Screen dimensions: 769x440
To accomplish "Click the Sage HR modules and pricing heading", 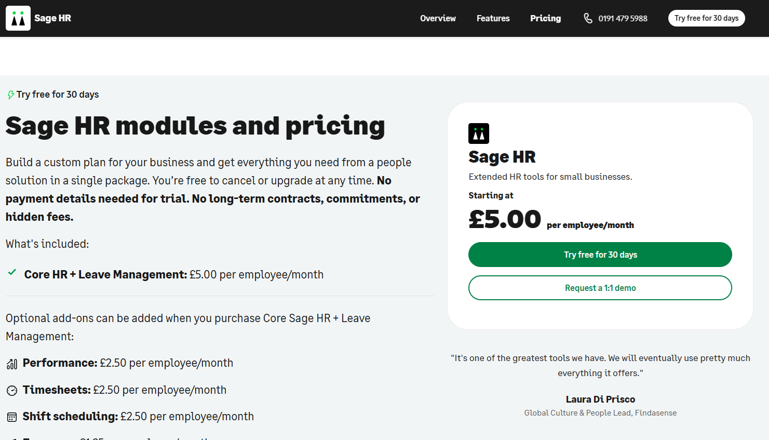I will (195, 126).
